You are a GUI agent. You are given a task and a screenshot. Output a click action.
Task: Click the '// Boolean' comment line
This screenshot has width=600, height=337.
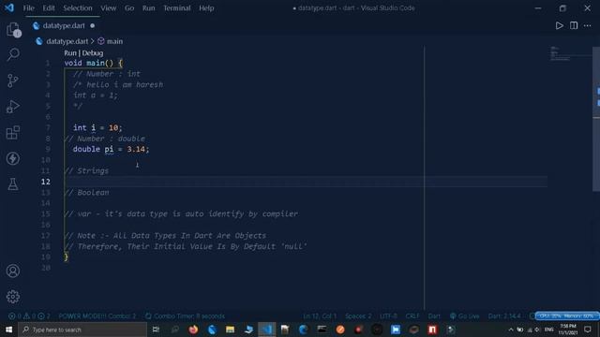86,192
